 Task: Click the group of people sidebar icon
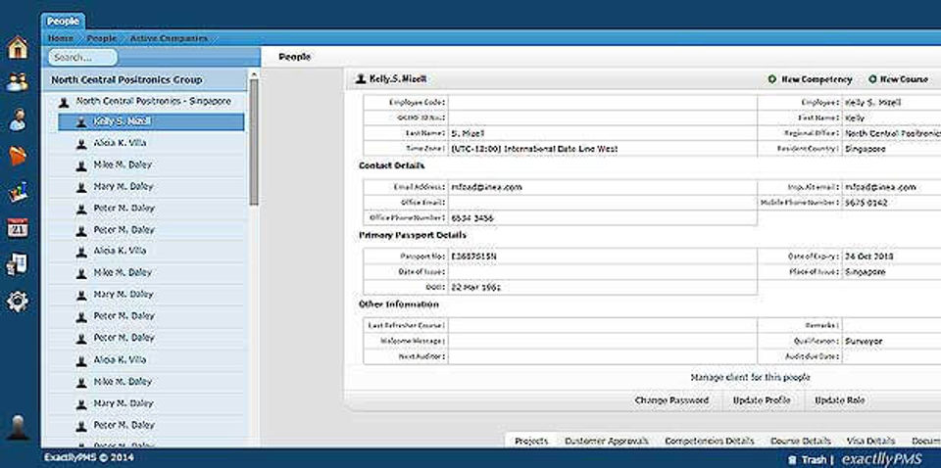(18, 82)
